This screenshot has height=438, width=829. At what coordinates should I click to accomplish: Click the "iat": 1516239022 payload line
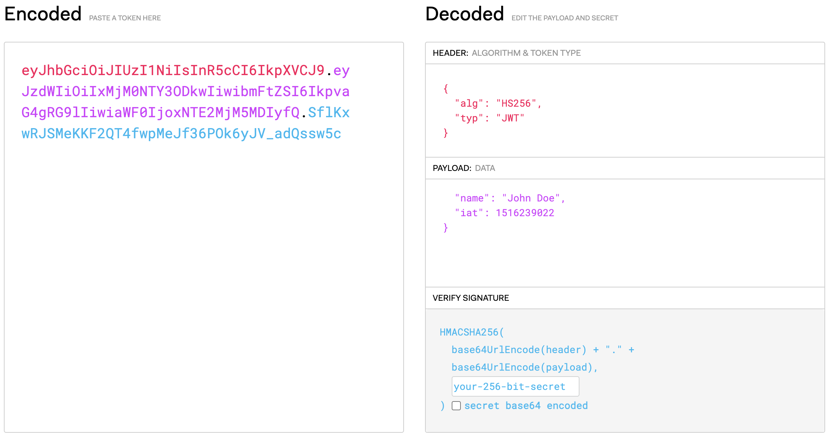[x=504, y=213]
